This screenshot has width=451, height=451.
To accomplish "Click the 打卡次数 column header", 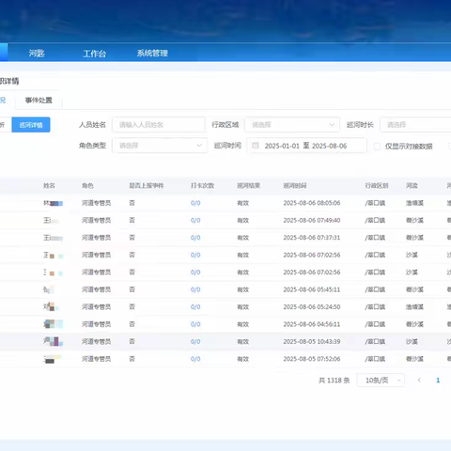I will pyautogui.click(x=202, y=186).
